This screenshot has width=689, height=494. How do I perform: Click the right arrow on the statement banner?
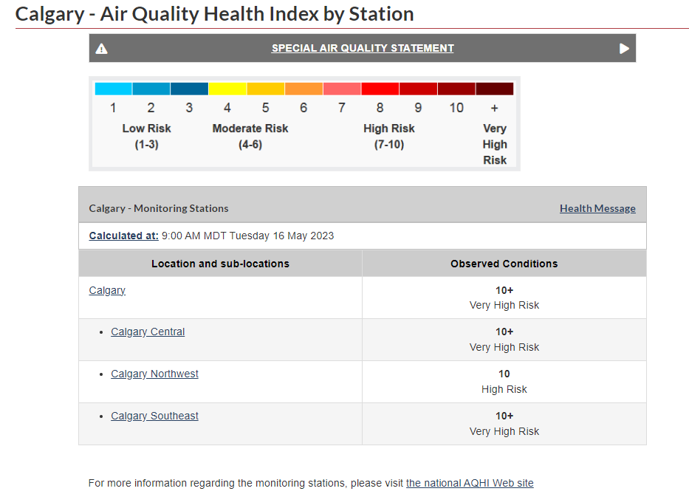tap(623, 48)
